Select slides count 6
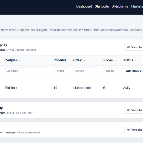Screen dimensions: 143x143 (x=104, y=88)
